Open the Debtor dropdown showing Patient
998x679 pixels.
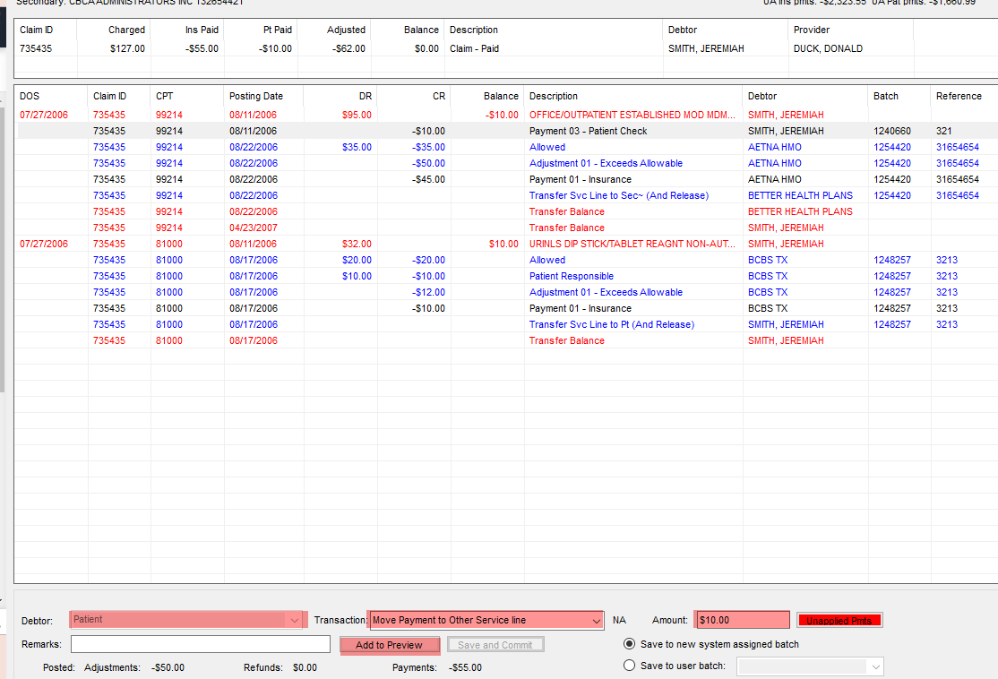coord(188,619)
